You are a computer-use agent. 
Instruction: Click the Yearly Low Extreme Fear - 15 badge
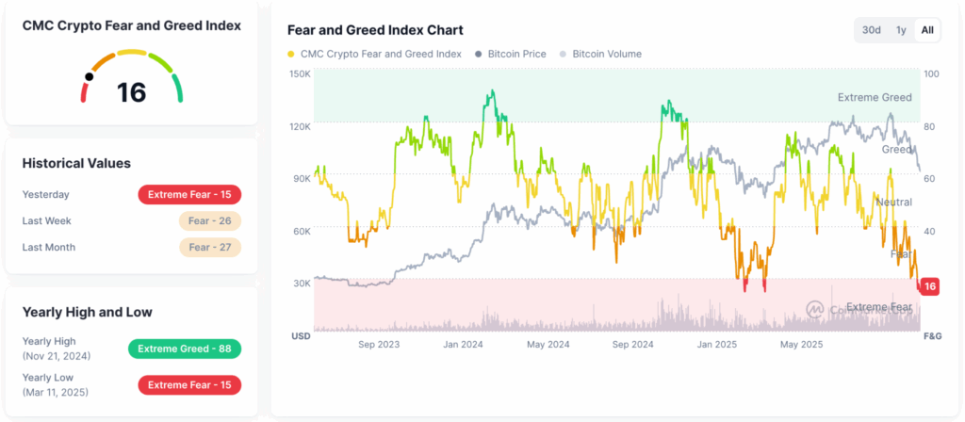coord(189,385)
